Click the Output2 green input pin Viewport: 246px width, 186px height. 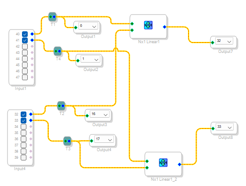coord(78,61)
